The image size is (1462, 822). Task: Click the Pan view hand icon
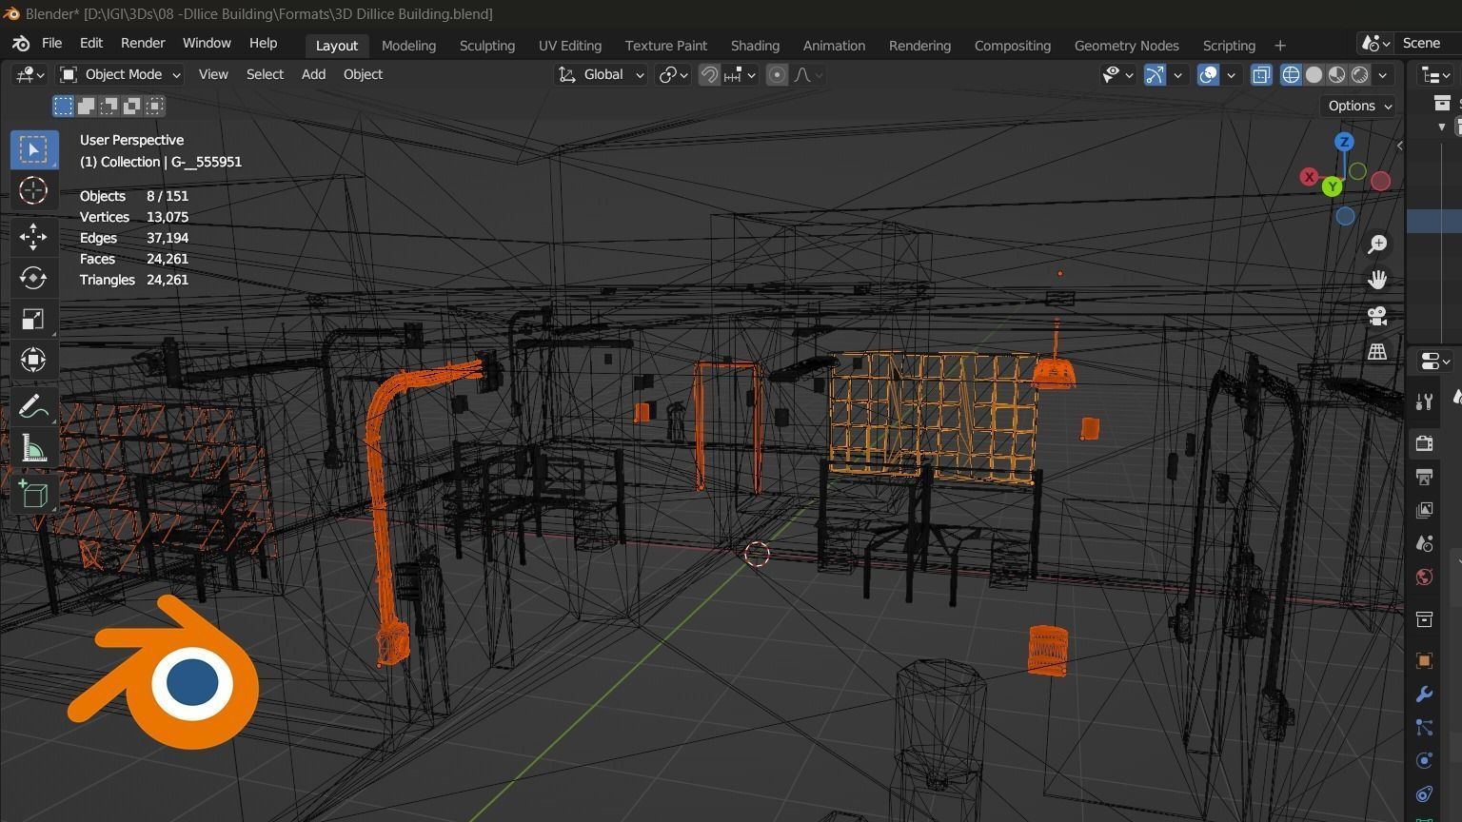point(1377,280)
